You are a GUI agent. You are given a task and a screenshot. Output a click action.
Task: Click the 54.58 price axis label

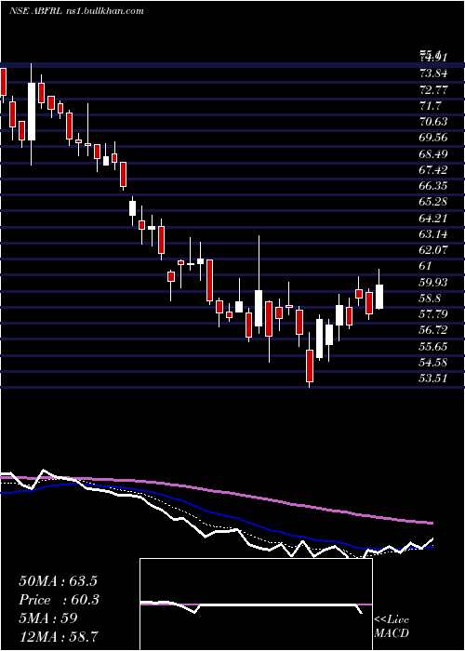433,363
